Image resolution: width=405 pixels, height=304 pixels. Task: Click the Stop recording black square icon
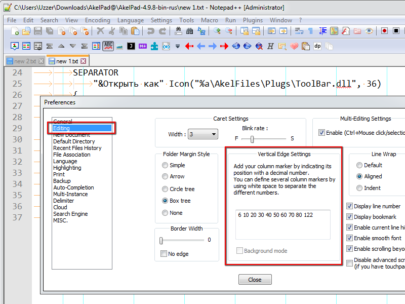coord(396,31)
